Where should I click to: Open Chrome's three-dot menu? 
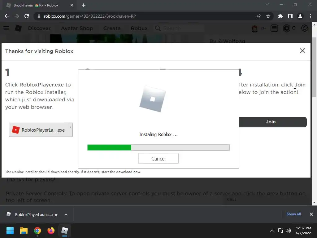[310, 16]
